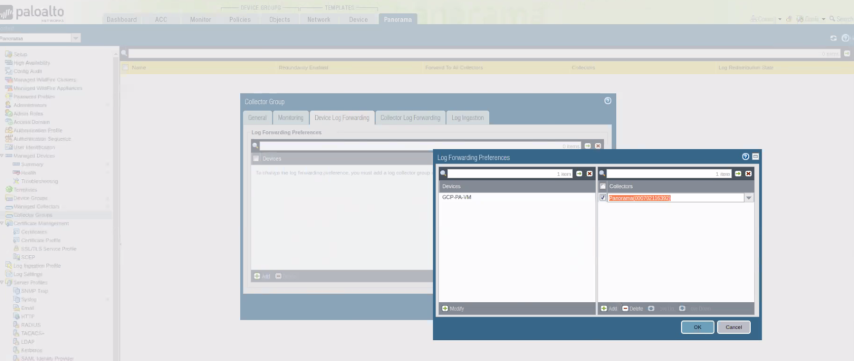Collapse the Certificate Management tree node
This screenshot has height=361, width=854.
[x=2, y=223]
